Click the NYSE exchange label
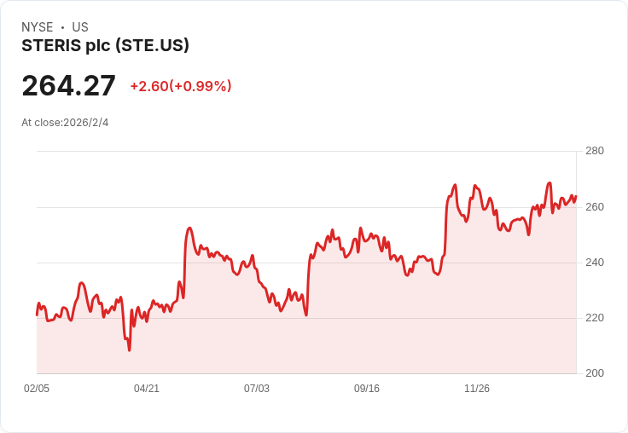This screenshot has width=628, height=433. click(38, 27)
